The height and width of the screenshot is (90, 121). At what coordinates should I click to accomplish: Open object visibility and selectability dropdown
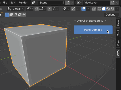(66, 9)
